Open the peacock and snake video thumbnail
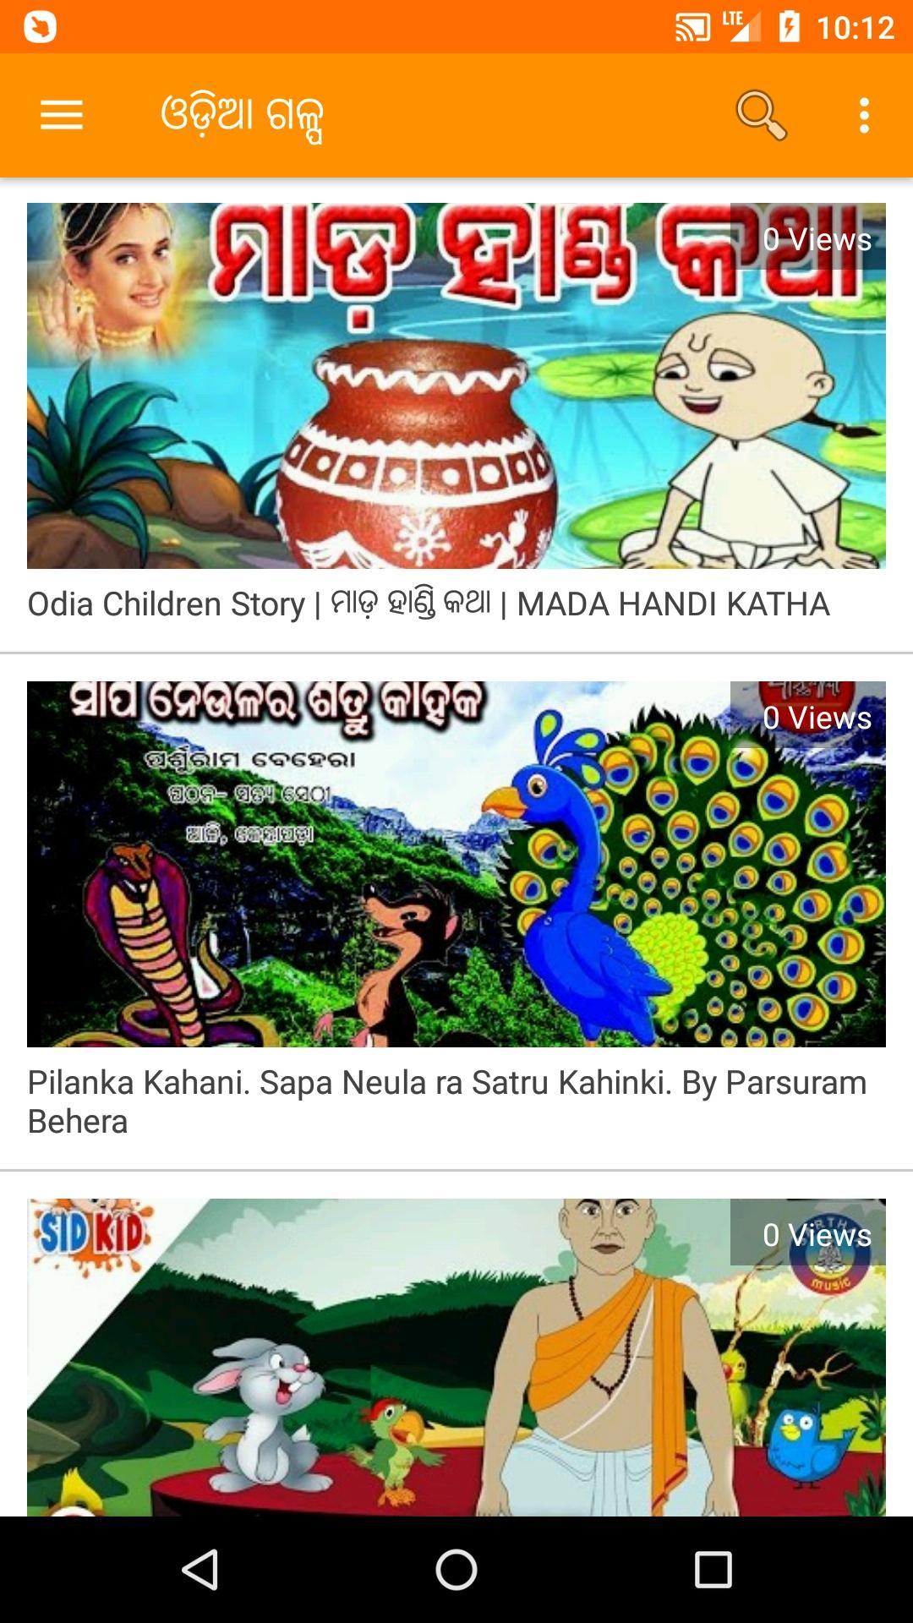 456,864
